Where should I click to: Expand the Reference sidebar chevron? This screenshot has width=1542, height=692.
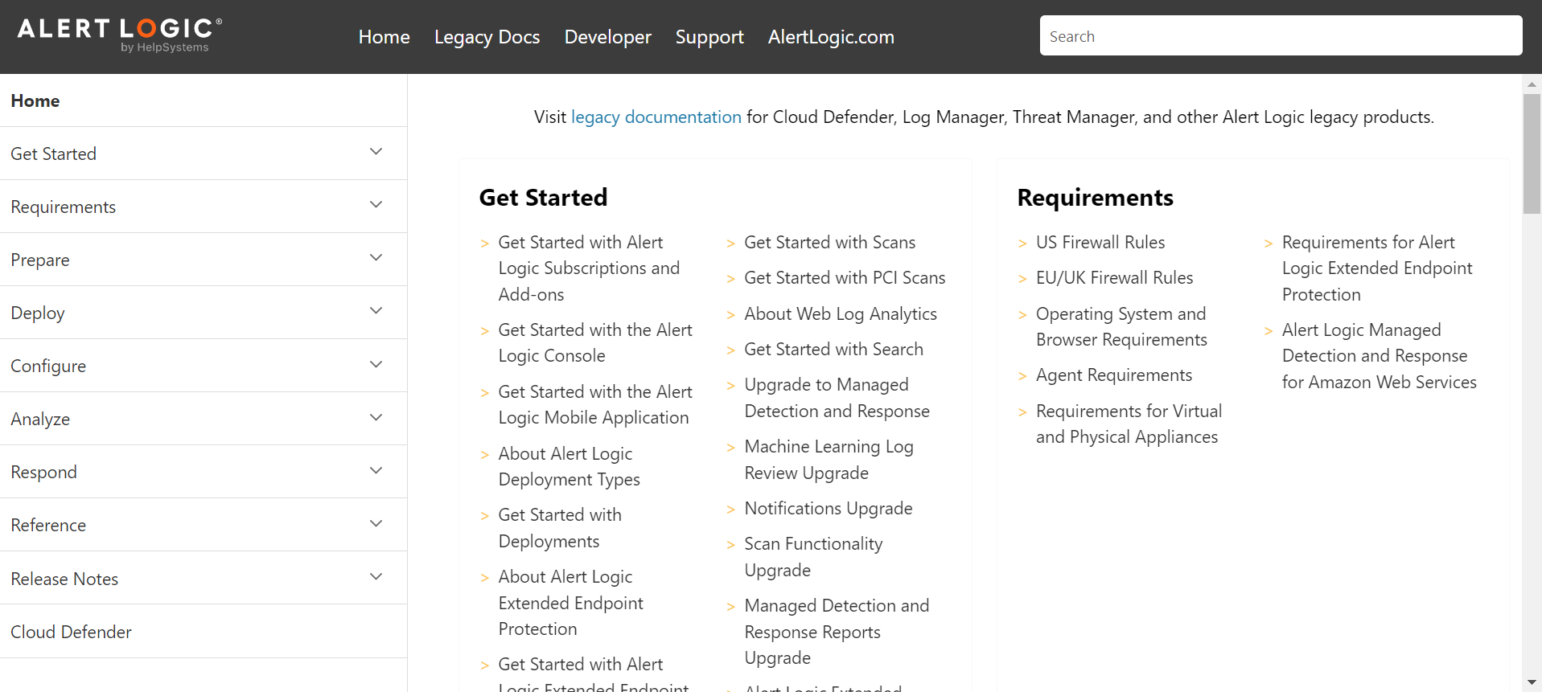pos(376,523)
